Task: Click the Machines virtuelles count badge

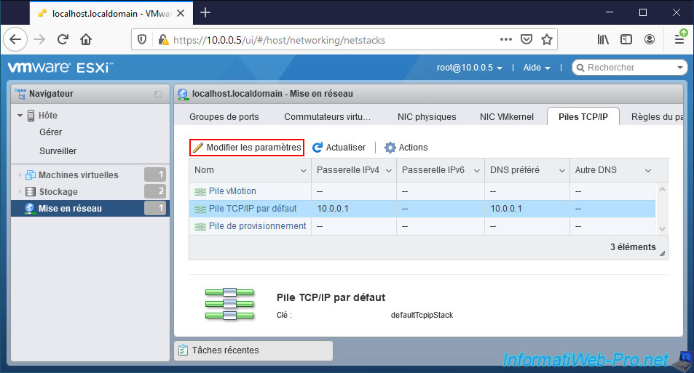Action: pos(155,175)
